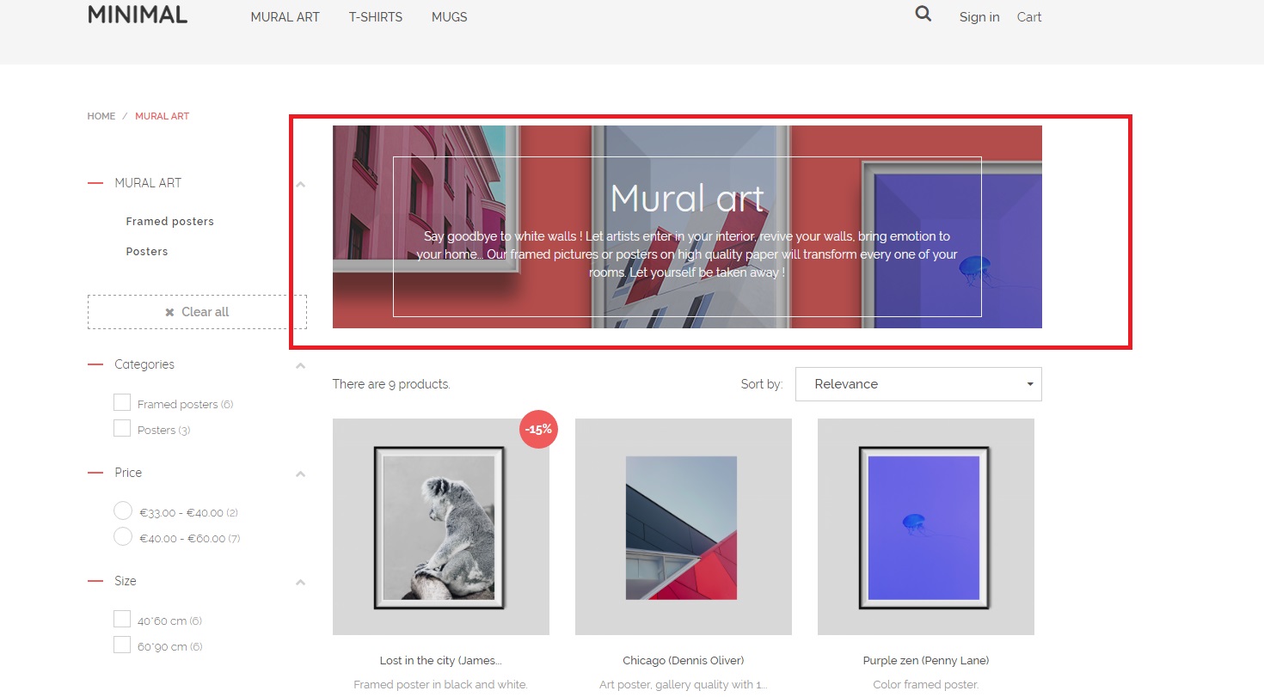Image resolution: width=1264 pixels, height=697 pixels.
Task: Click Purple zen (Penny Lane) title
Action: [x=926, y=661]
